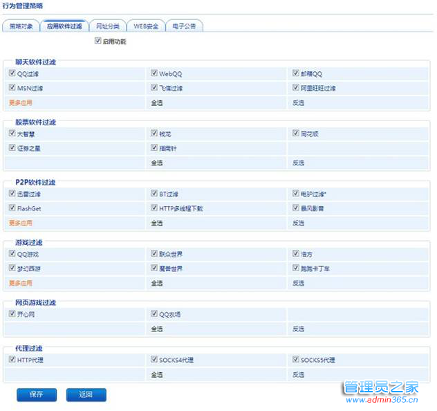Click 全选 in 股票软件过滤 section
The width and height of the screenshot is (437, 411).
pyautogui.click(x=157, y=163)
